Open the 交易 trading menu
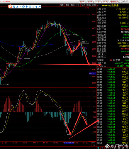Screen dimensions: 129x149 pyautogui.click(x=98, y=2)
